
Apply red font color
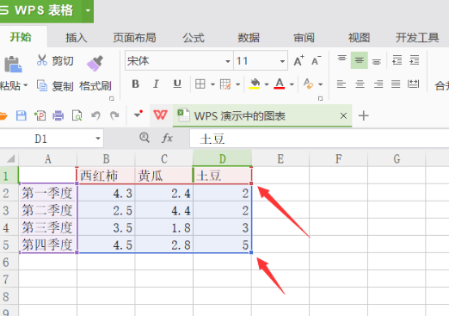coord(280,84)
